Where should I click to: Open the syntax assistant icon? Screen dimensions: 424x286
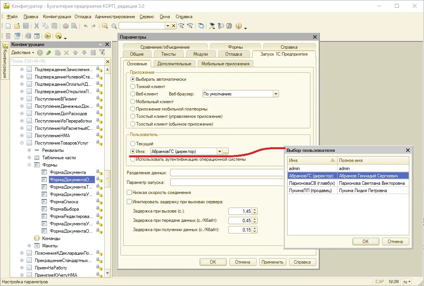pyautogui.click(x=212, y=26)
